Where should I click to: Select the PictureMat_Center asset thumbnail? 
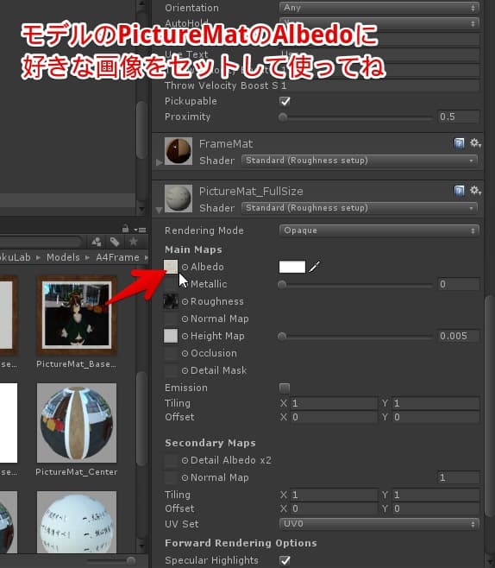point(77,423)
